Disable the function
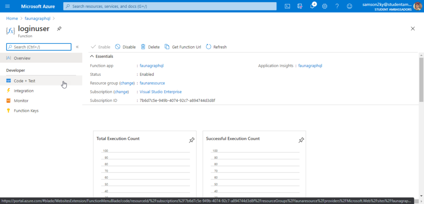Viewport: 424px width, 204px height. [125, 47]
